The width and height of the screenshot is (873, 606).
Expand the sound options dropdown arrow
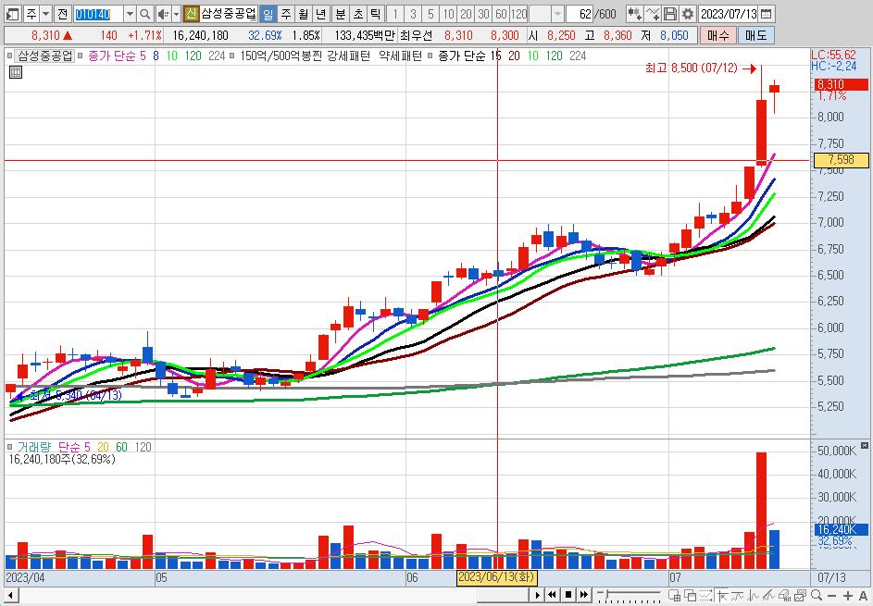[177, 14]
